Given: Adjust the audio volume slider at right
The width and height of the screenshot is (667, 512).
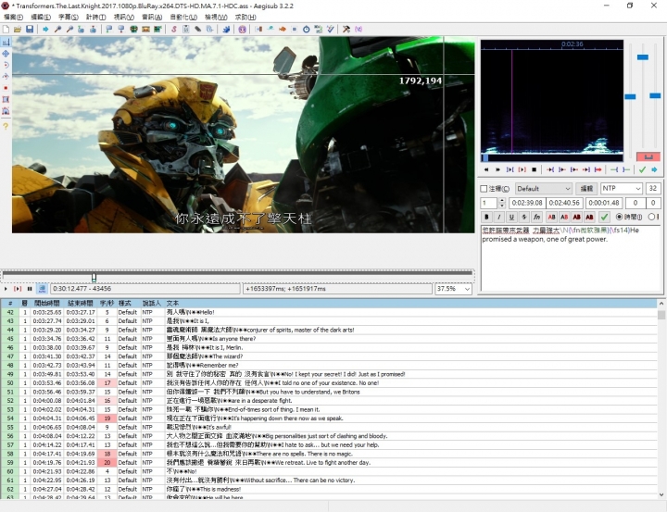Looking at the screenshot, I should [655, 95].
